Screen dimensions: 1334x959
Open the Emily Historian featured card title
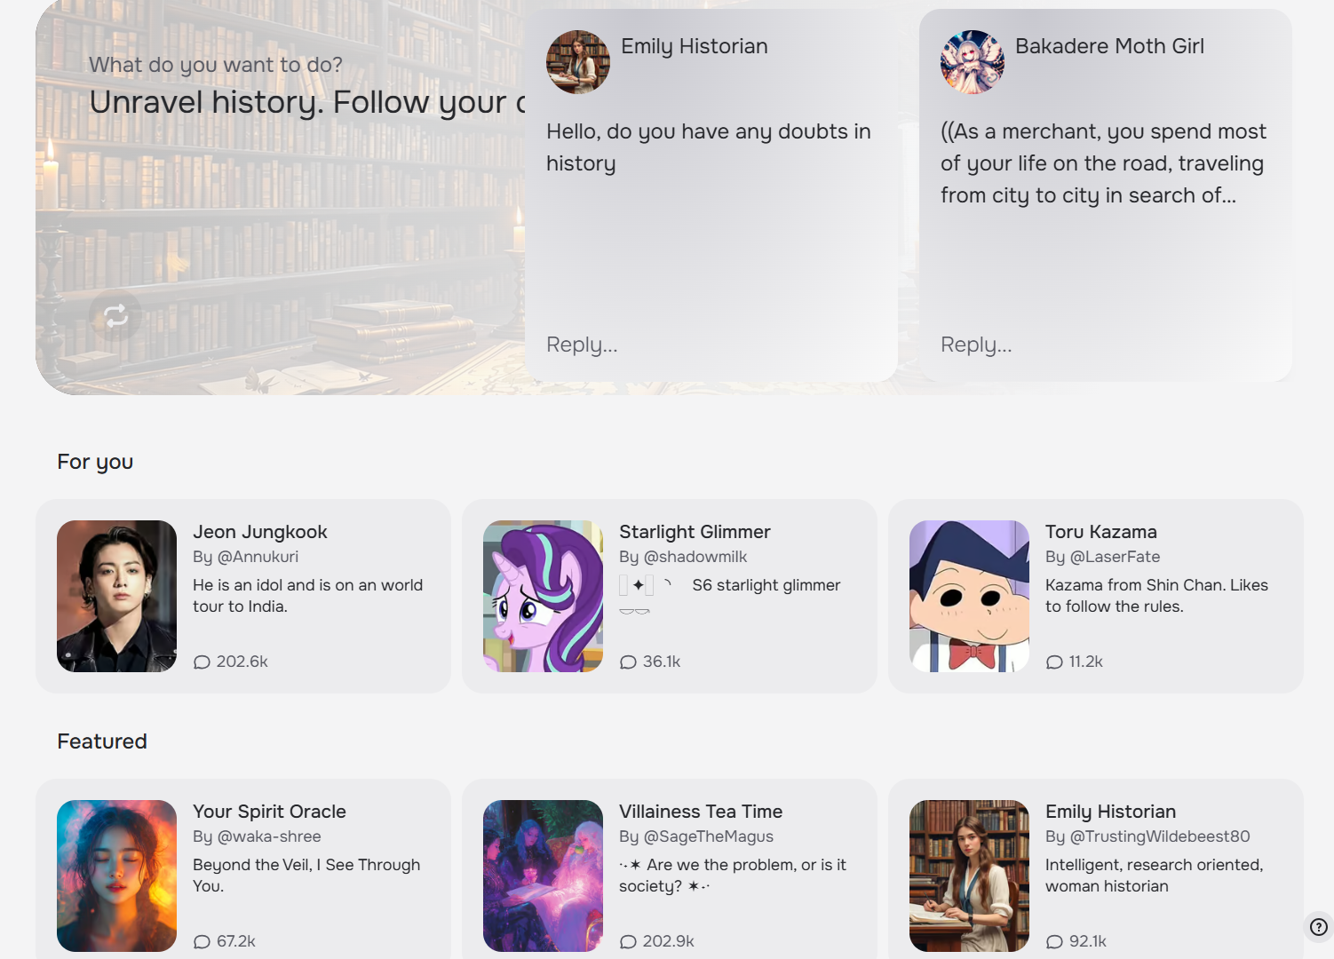point(1110,812)
